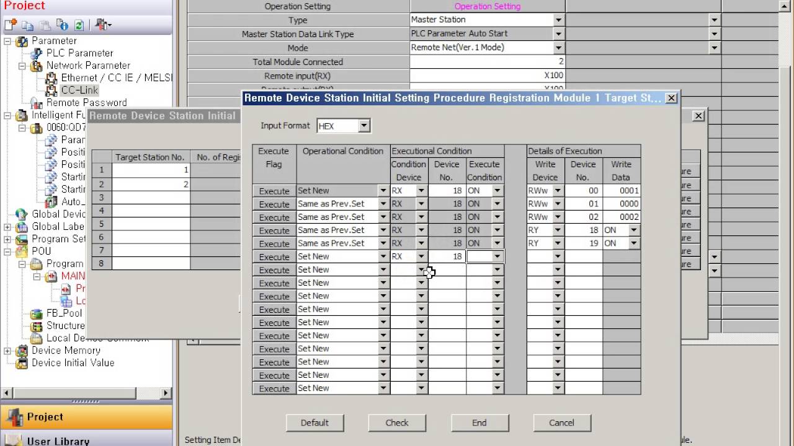The height and width of the screenshot is (446, 794).
Task: Click the Copy icon in Project toolbar
Action: pyautogui.click(x=28, y=25)
